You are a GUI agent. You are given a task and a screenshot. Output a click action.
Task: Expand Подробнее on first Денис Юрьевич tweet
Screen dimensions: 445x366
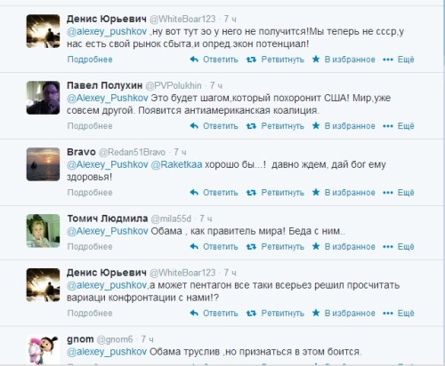pos(90,60)
